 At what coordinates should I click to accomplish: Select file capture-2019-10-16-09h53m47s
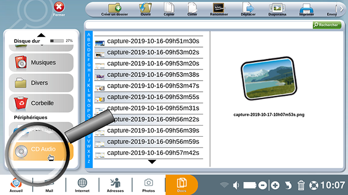pos(149,86)
